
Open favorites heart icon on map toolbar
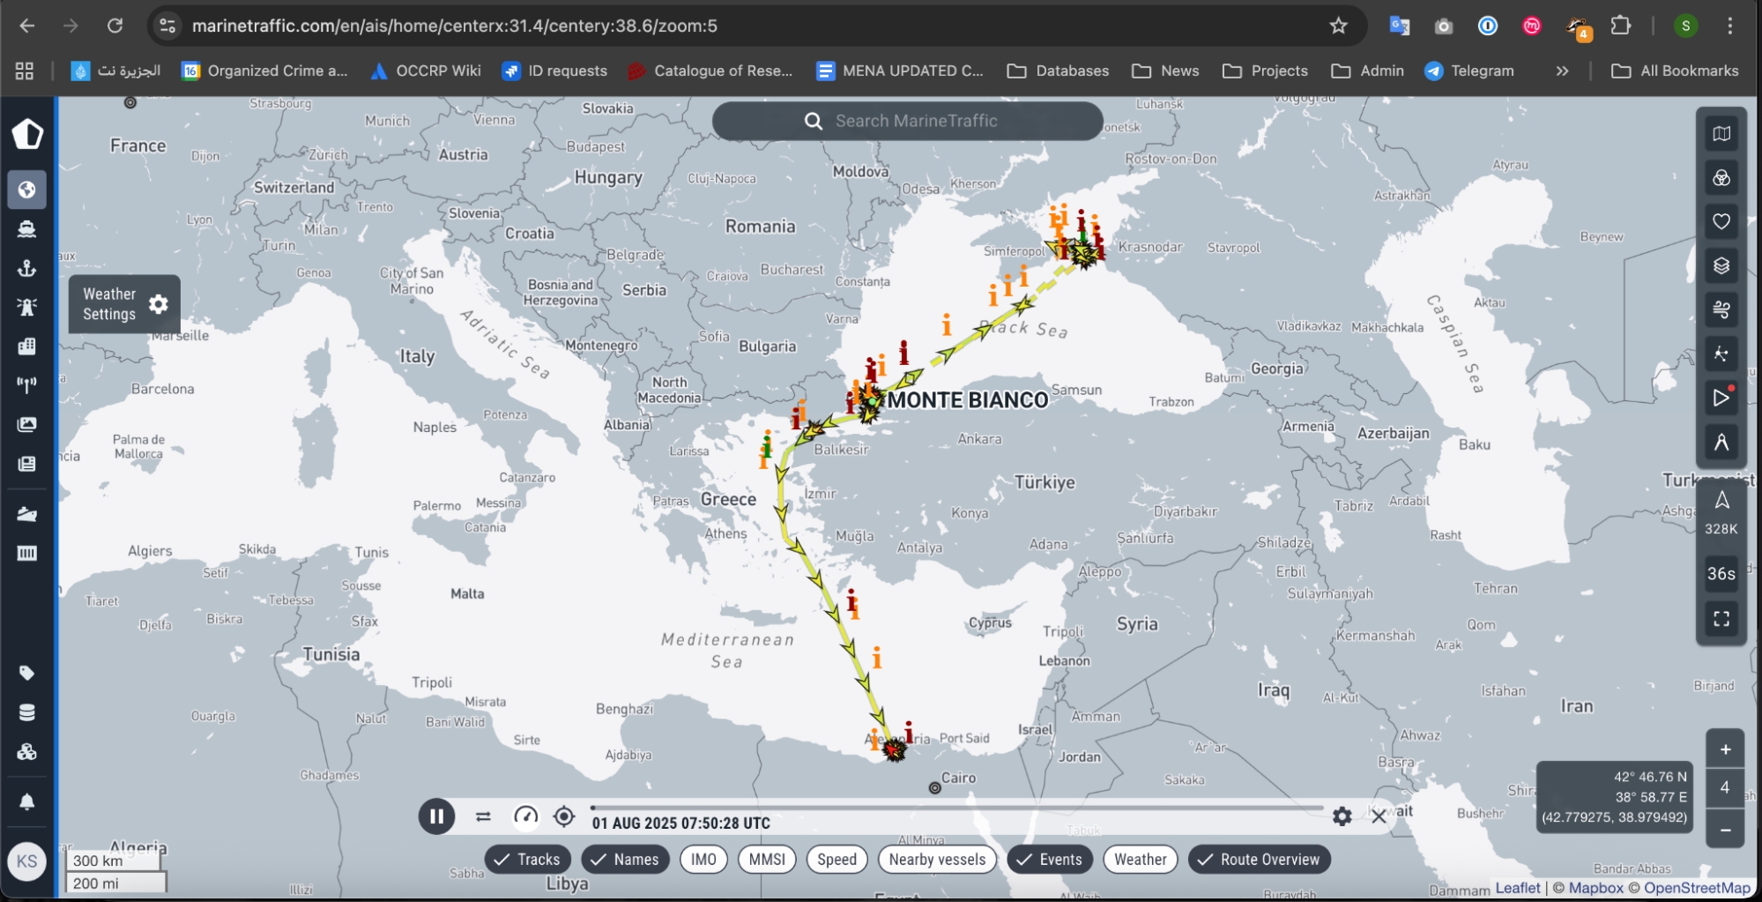point(1721,221)
